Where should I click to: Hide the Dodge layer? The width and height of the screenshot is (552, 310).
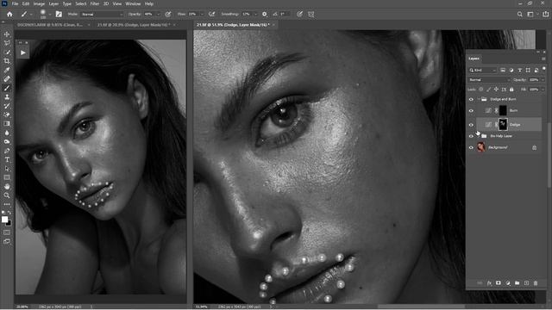[471, 125]
